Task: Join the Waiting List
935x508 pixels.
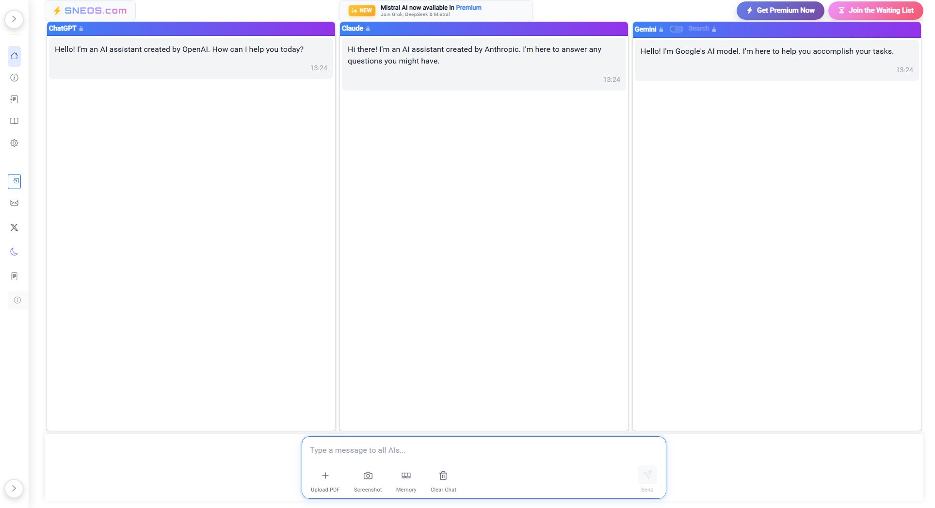Action: coord(875,10)
